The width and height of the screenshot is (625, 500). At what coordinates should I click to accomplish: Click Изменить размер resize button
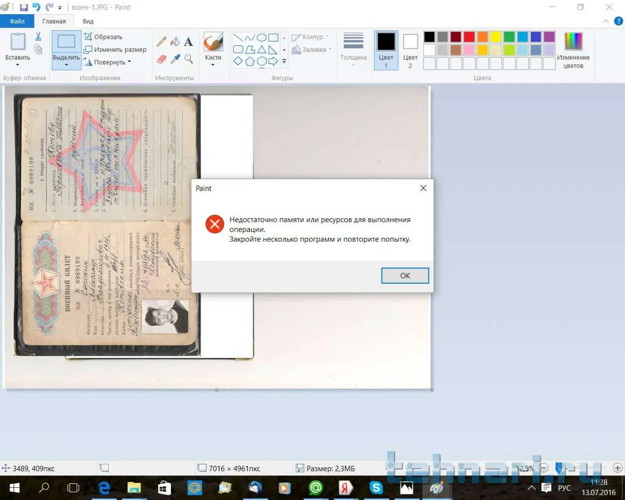click(x=115, y=49)
